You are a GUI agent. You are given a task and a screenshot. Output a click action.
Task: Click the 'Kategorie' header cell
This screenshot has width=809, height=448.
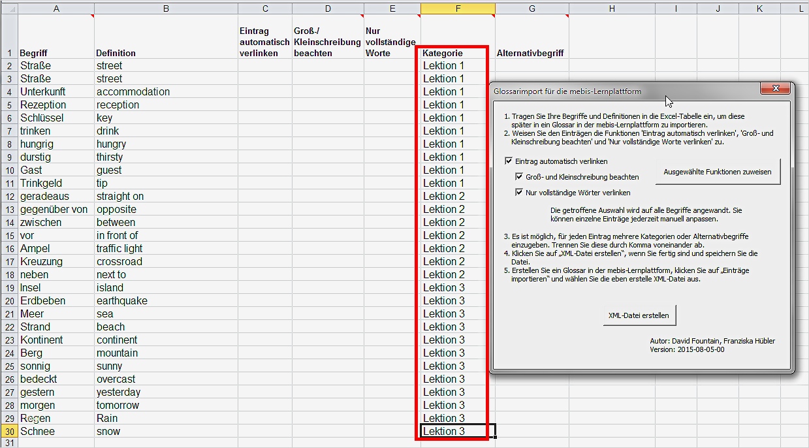click(x=458, y=37)
